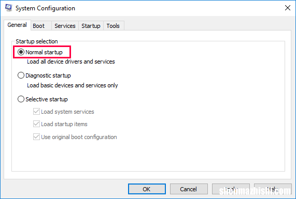
Task: Open the Services tab
Action: [65, 26]
